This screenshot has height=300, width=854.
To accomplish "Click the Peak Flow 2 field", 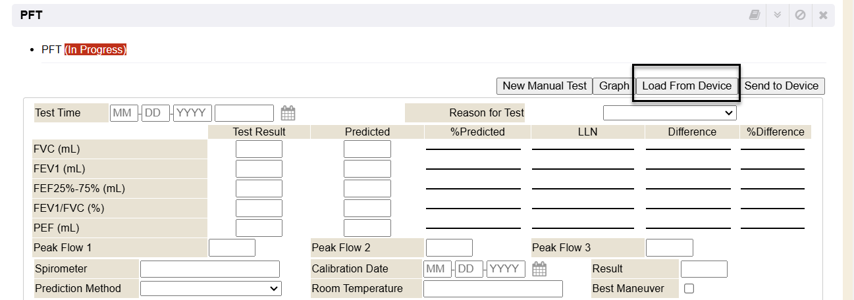I will pos(449,248).
